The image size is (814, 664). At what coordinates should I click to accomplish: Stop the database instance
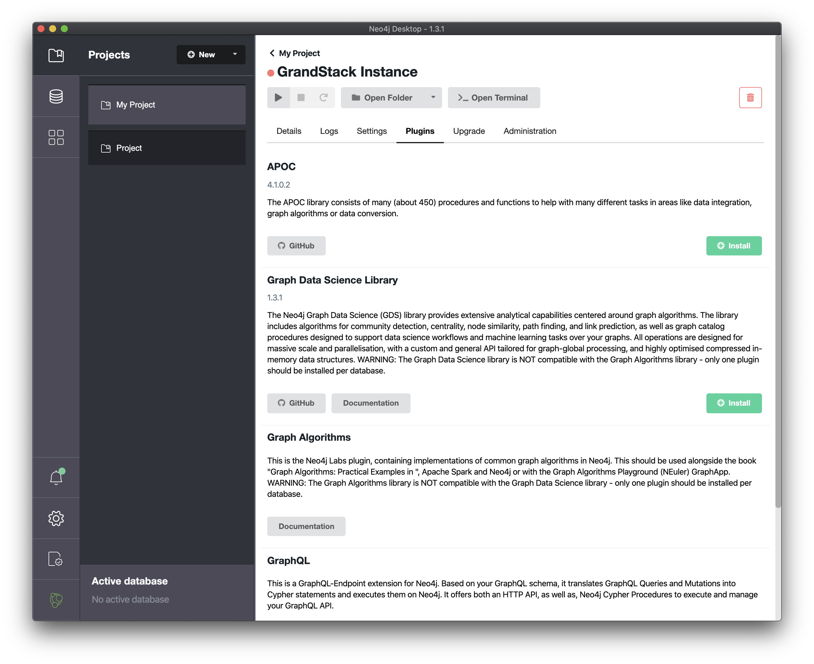(301, 98)
